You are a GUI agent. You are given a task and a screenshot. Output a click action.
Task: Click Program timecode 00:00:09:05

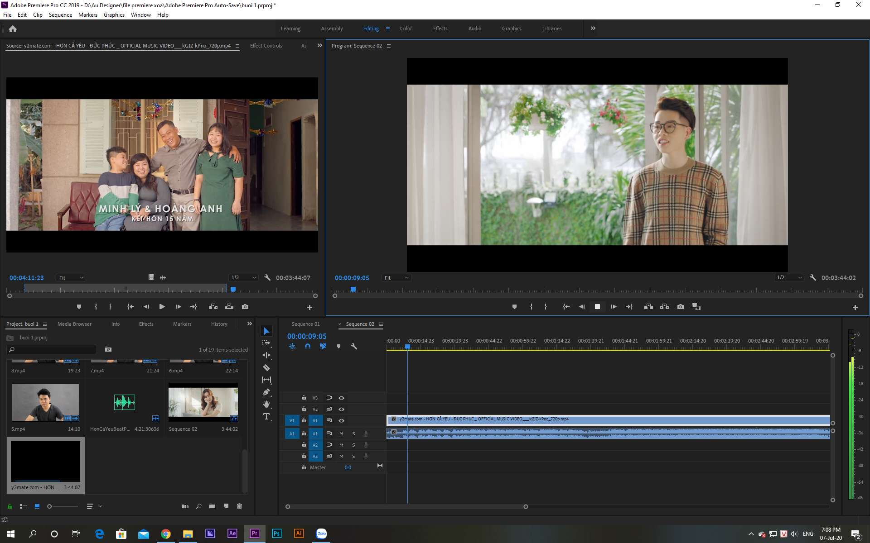pos(352,278)
